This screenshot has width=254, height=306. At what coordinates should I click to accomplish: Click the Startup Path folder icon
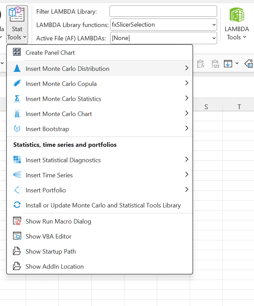[17, 251]
